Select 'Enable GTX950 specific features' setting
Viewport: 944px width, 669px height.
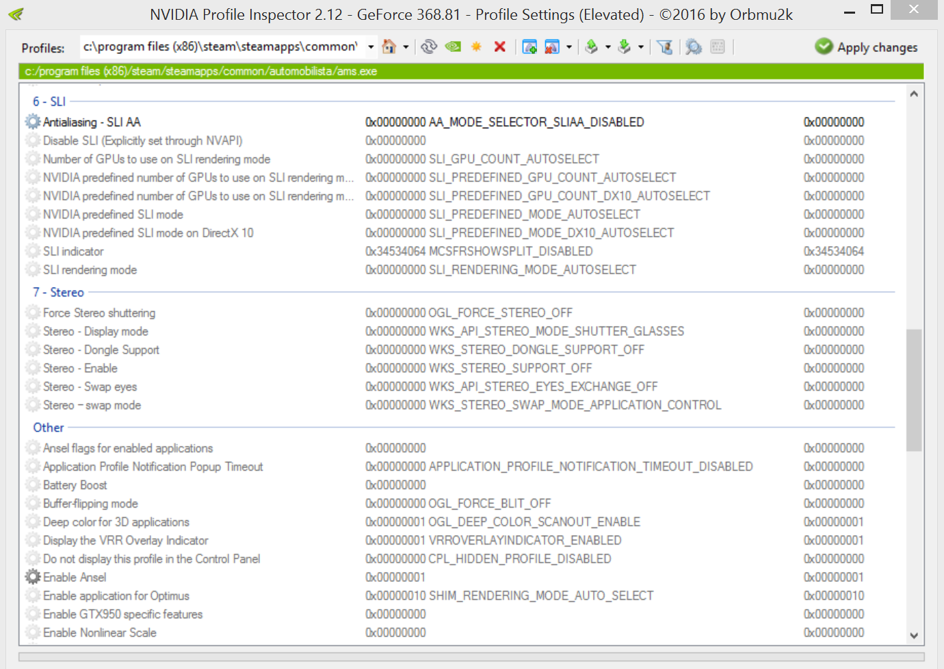coord(123,614)
